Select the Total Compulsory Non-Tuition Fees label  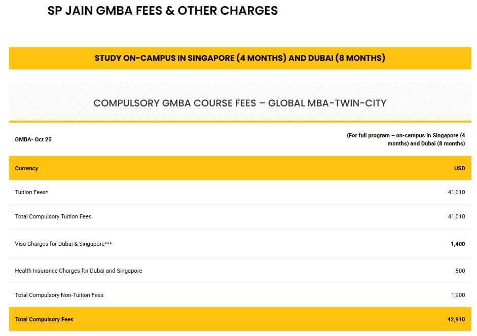(59, 295)
